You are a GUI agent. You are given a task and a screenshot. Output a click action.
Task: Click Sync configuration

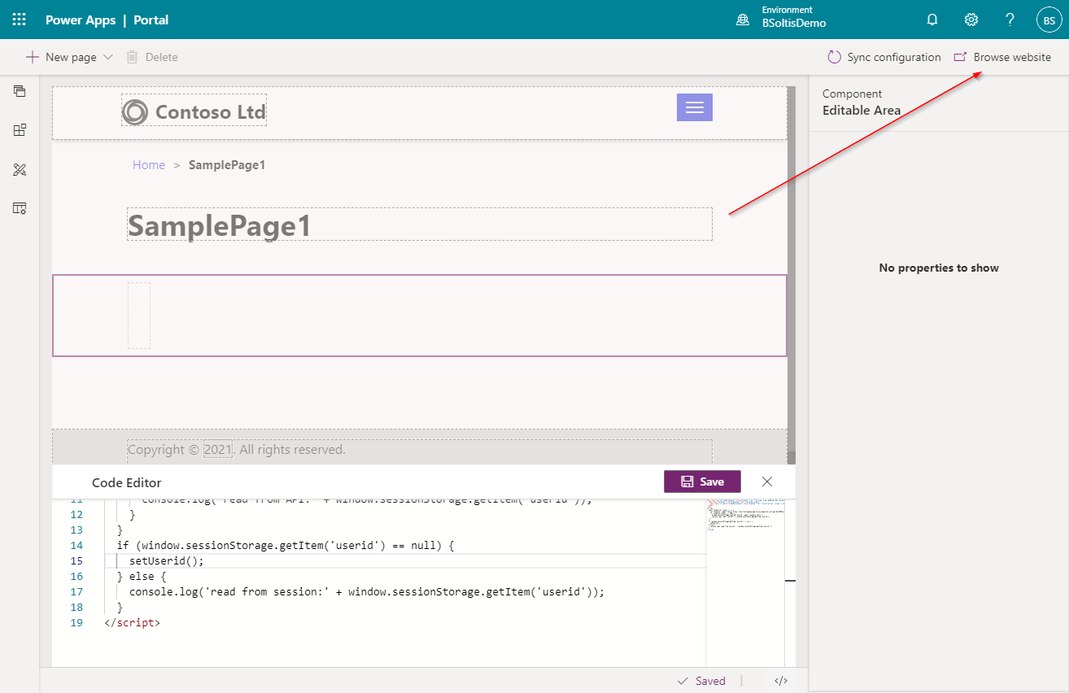(884, 57)
